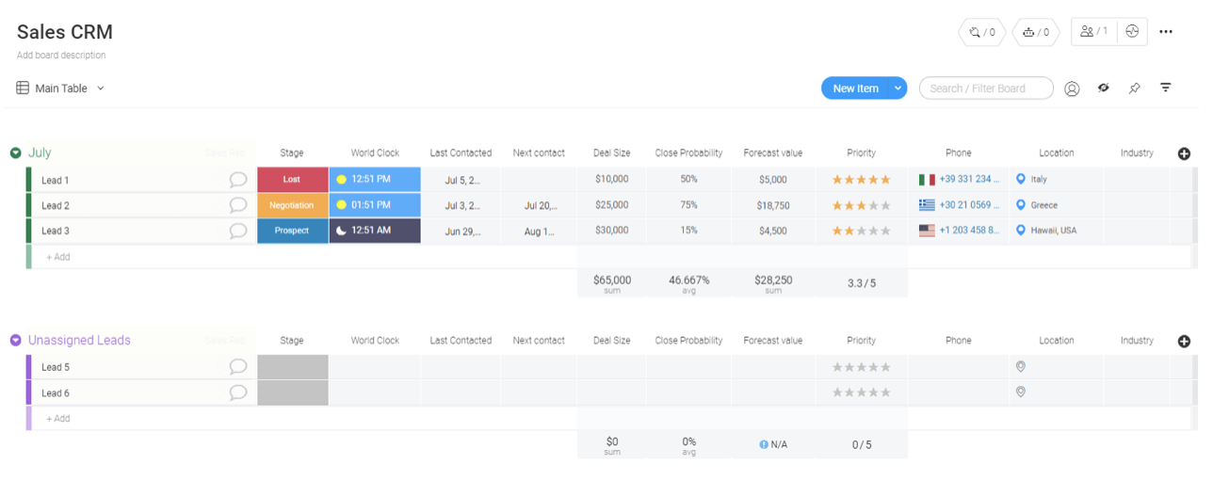Collapse the Unassigned Leads group
1213x497 pixels.
tap(16, 341)
